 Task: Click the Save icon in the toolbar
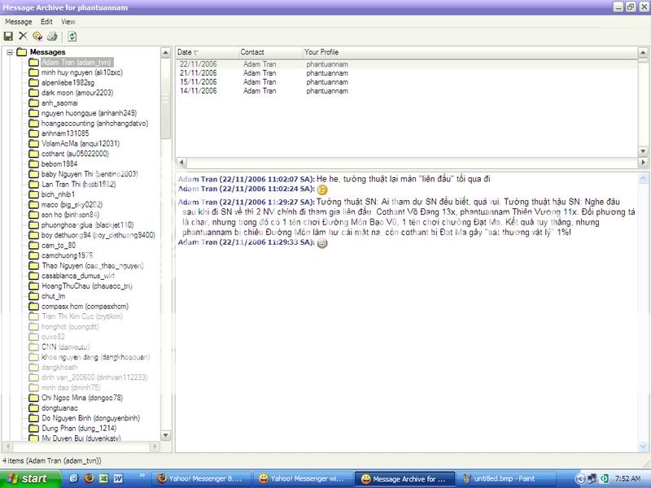pyautogui.click(x=8, y=36)
